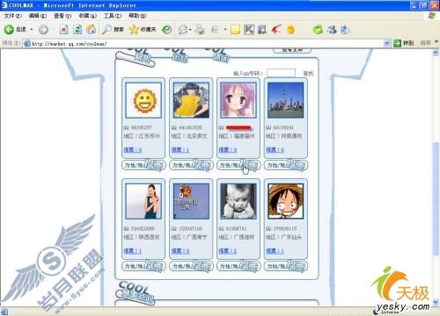This screenshot has height=316, width=440.
Task: Click the last blue figure toolbar icon
Action: (345, 29)
